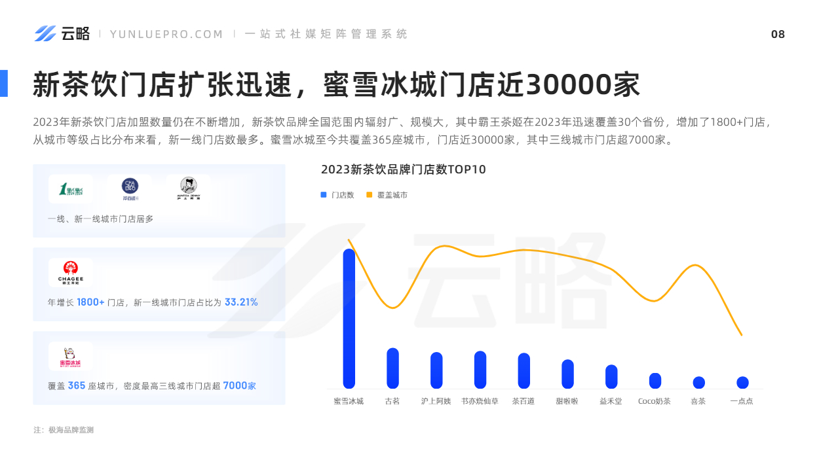Viewport: 819px width, 460px height.
Task: Click the 古茗 bar in chart
Action: click(392, 368)
